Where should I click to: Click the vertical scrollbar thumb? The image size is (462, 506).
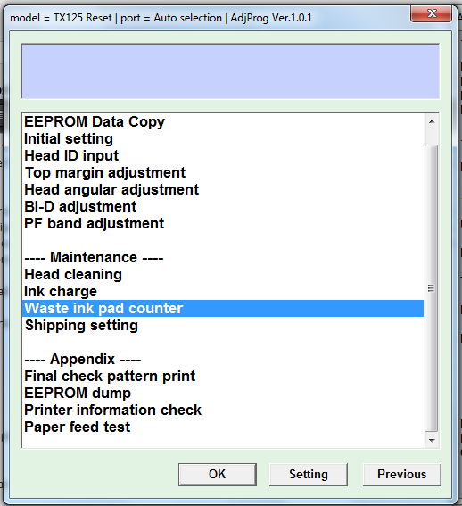pyautogui.click(x=432, y=288)
